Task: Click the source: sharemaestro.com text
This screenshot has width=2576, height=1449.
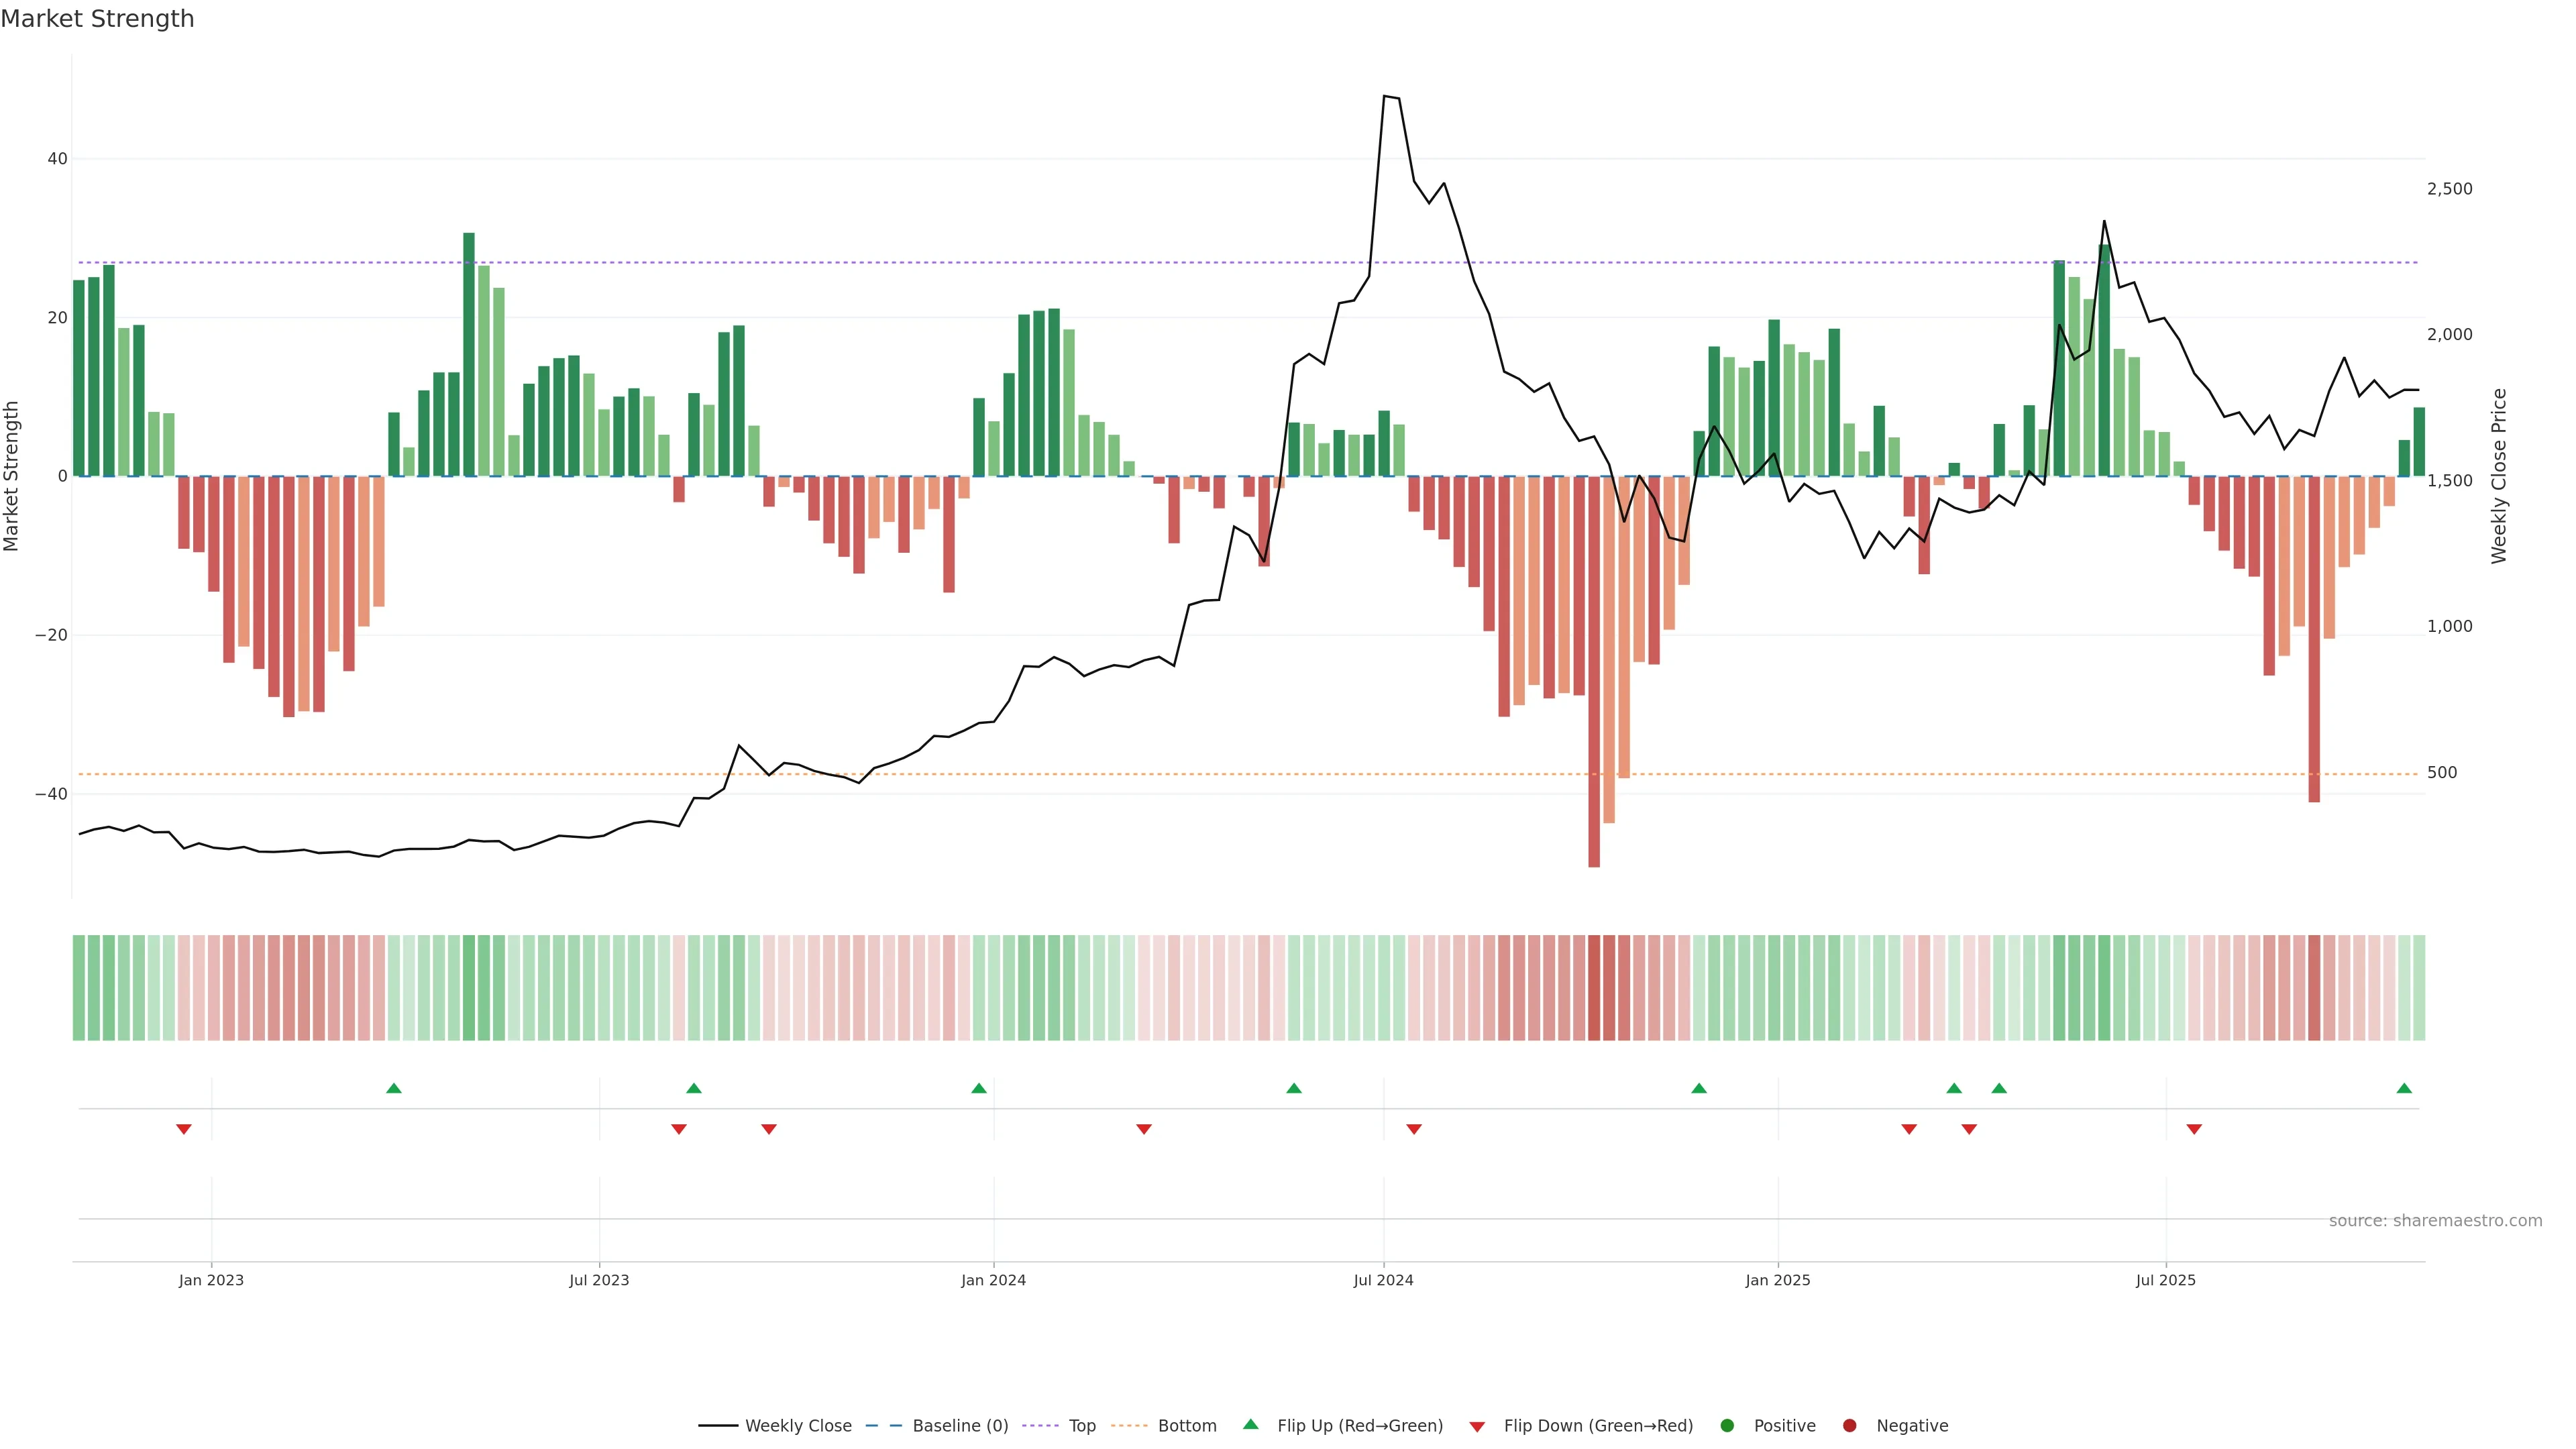Action: coord(2435,1221)
